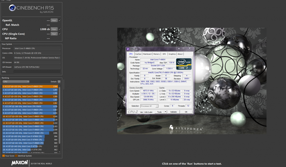The height and width of the screenshot is (167, 286).
Task: Run the OpenGL benchmark test
Action: point(54,20)
